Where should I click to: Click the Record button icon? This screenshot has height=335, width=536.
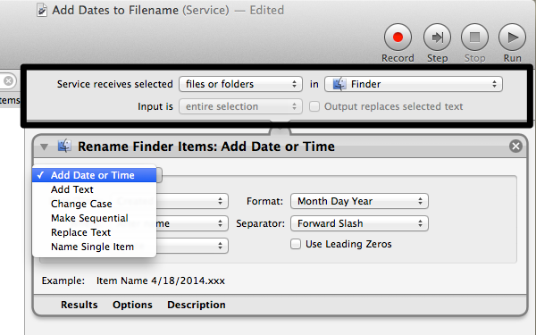(398, 37)
